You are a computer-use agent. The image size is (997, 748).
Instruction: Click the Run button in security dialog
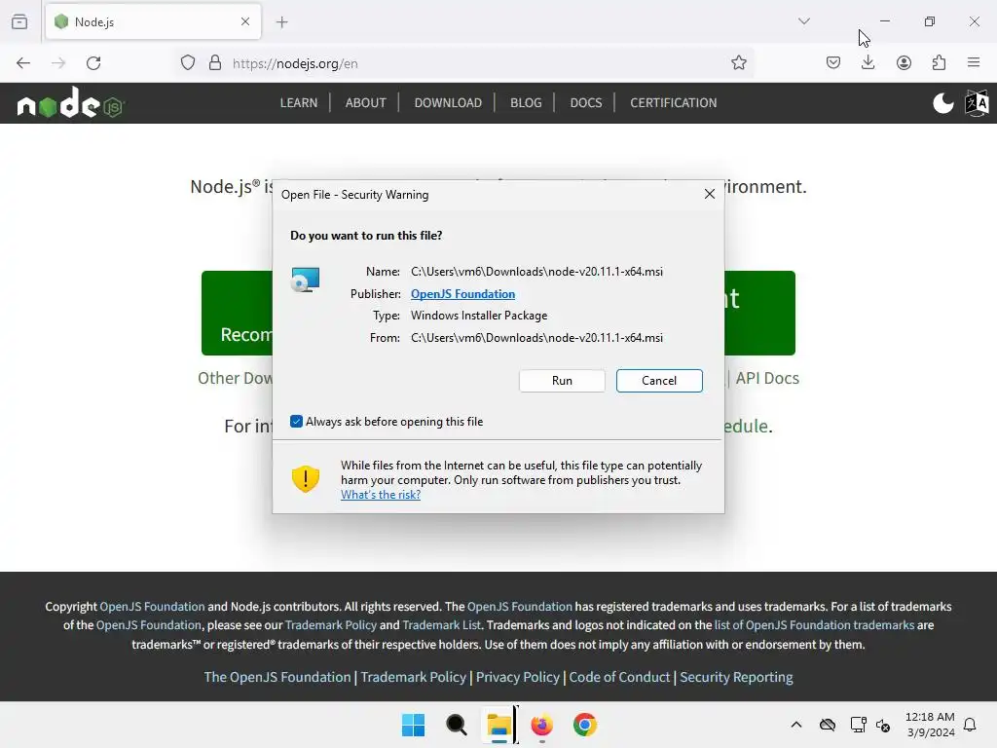[x=562, y=381]
